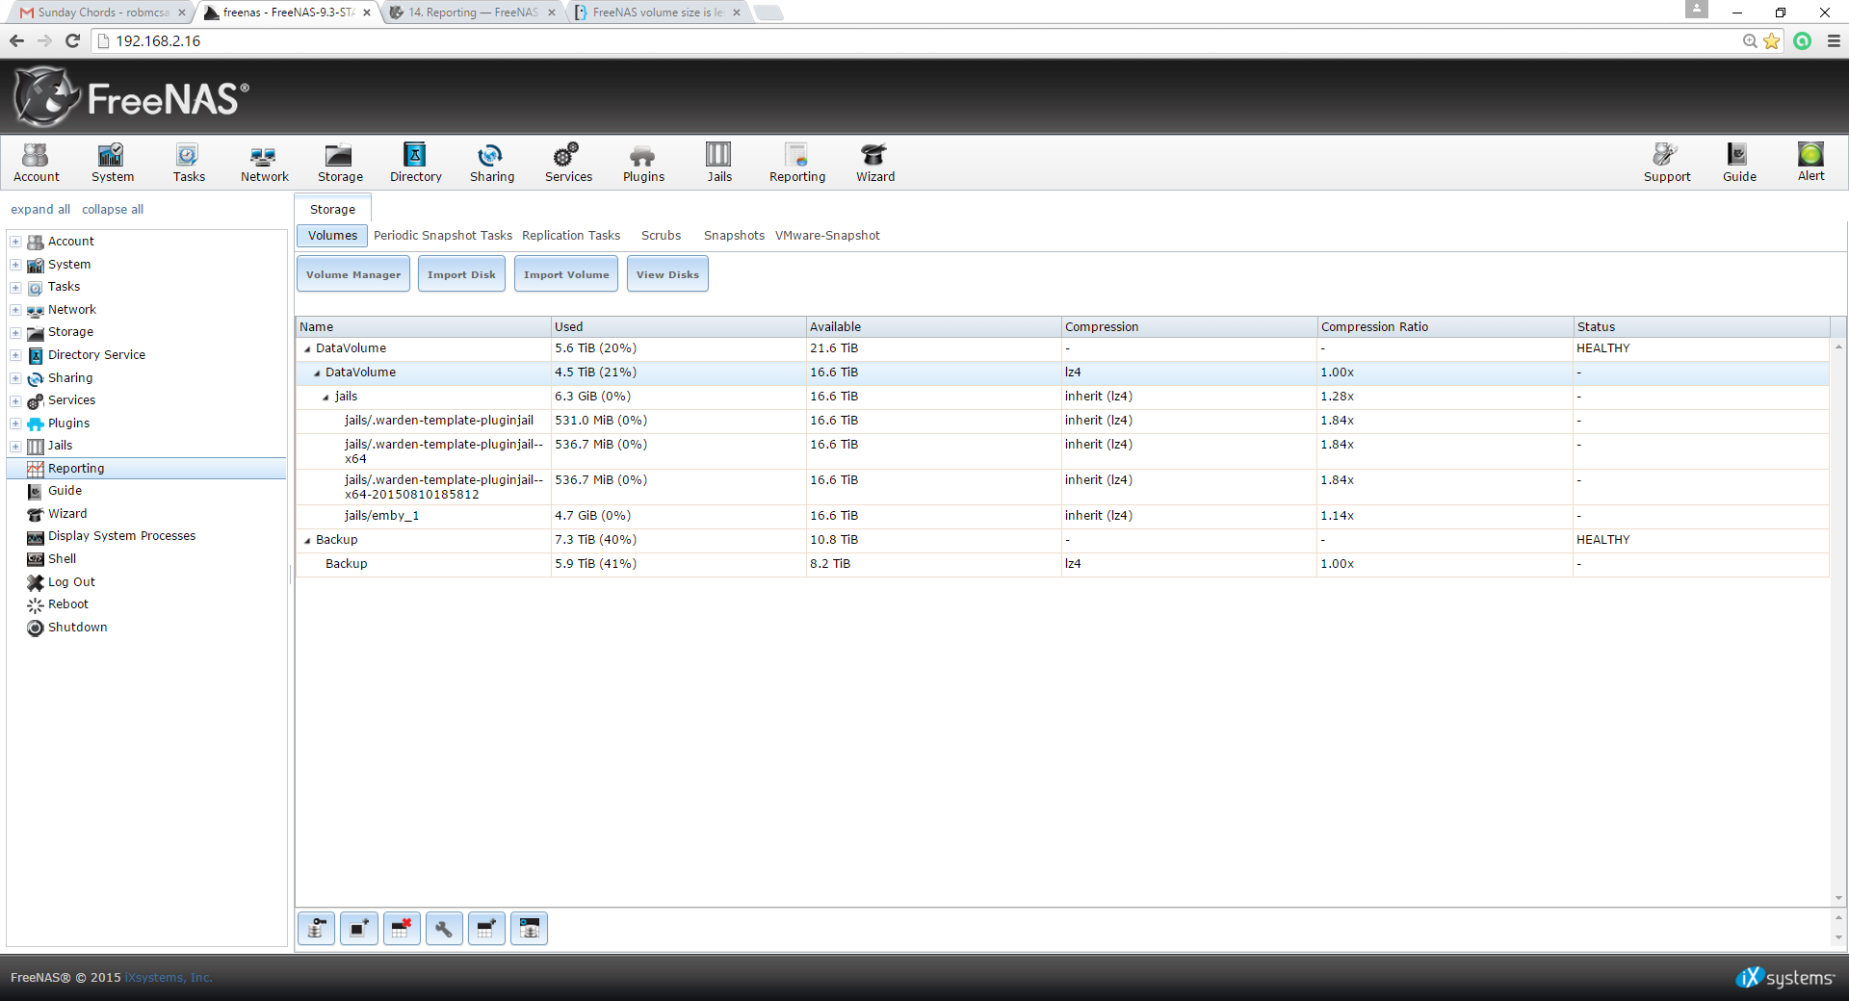Click the View Disks button
Screen dimensions: 1849x1001
[667, 274]
